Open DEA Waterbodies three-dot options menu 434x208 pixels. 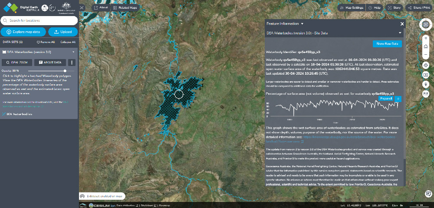coord(72,63)
